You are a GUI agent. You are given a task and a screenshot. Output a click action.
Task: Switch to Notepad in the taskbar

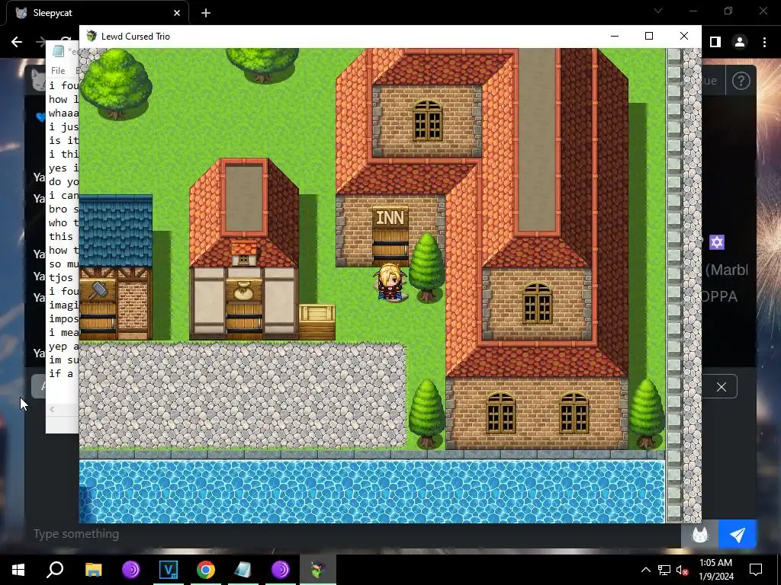(x=243, y=570)
